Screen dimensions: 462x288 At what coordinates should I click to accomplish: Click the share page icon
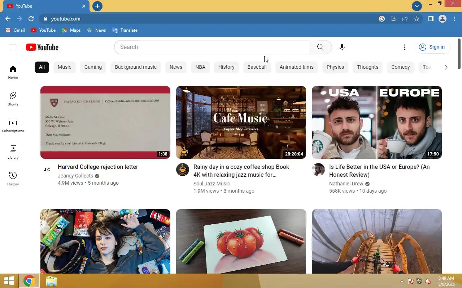[405, 19]
